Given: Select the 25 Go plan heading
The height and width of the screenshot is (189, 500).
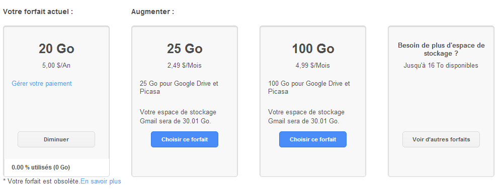Looking at the screenshot, I should tap(185, 49).
